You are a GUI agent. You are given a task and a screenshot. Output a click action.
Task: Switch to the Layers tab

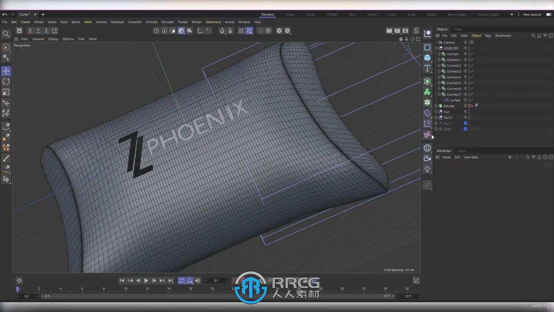point(462,151)
